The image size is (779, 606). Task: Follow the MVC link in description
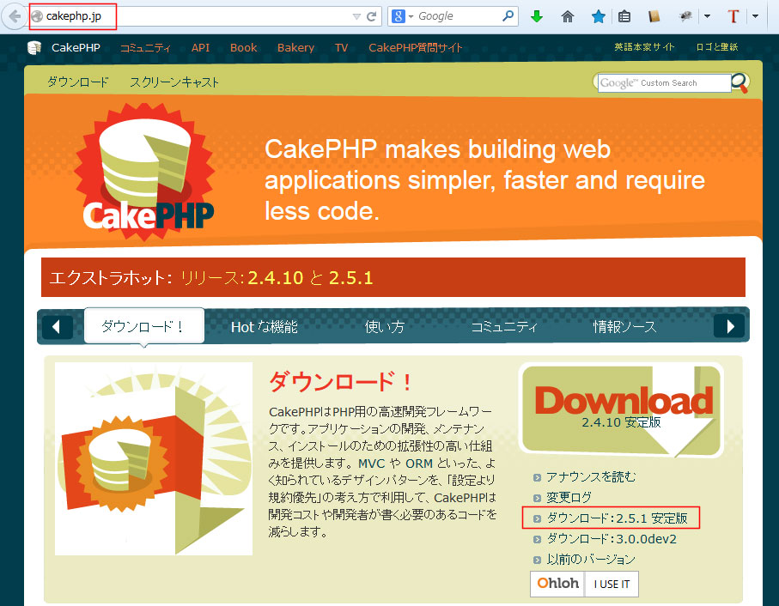click(x=372, y=464)
